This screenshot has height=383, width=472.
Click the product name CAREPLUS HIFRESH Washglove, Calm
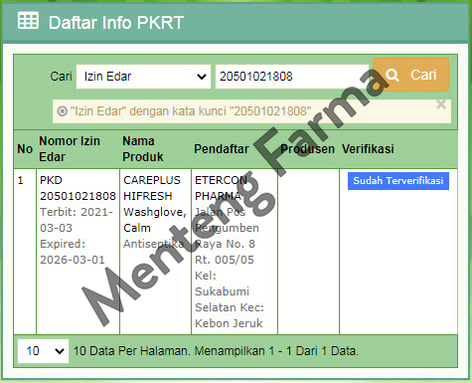coord(155,204)
